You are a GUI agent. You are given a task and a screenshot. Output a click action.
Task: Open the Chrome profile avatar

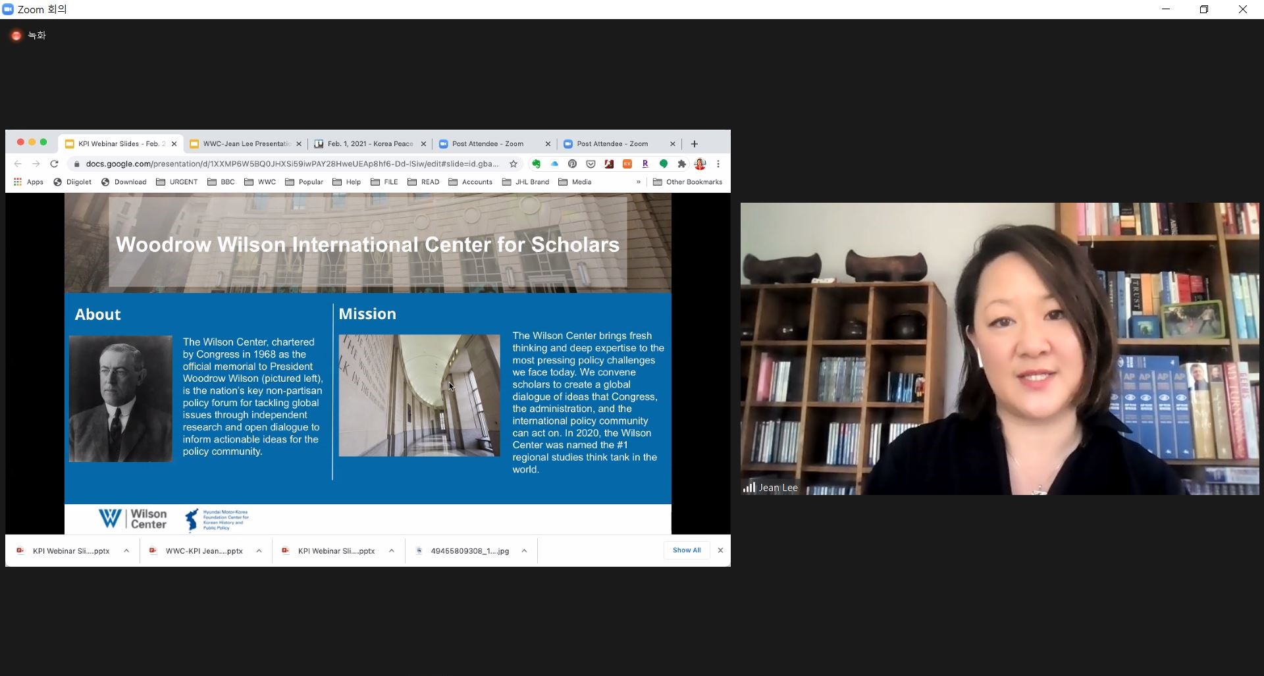click(700, 164)
